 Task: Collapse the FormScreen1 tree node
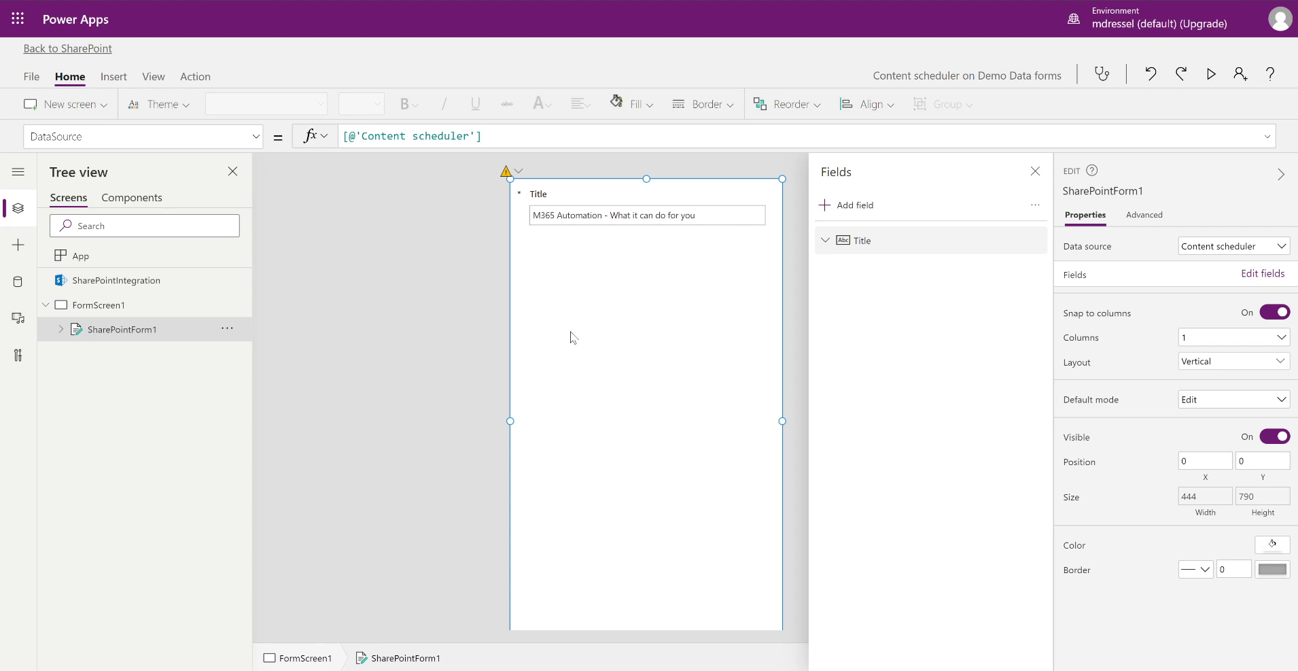(x=46, y=305)
